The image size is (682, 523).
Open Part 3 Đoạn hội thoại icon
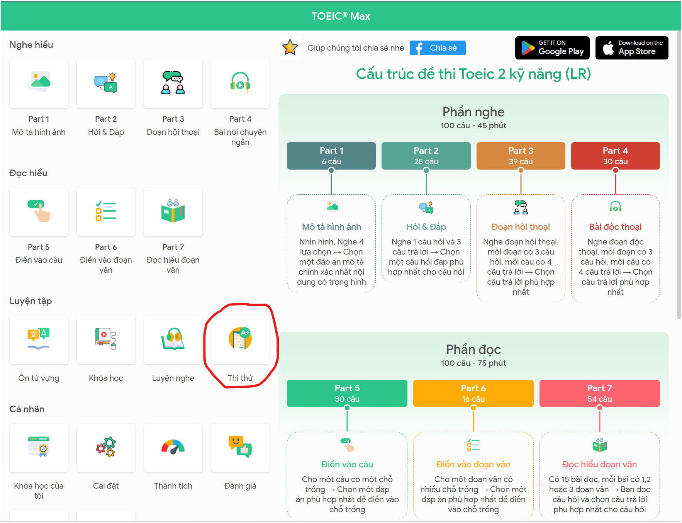click(173, 83)
